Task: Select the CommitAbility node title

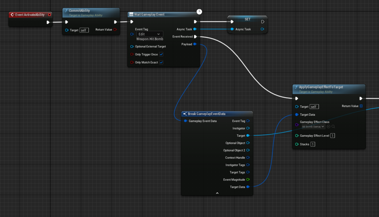Action: [79, 11]
